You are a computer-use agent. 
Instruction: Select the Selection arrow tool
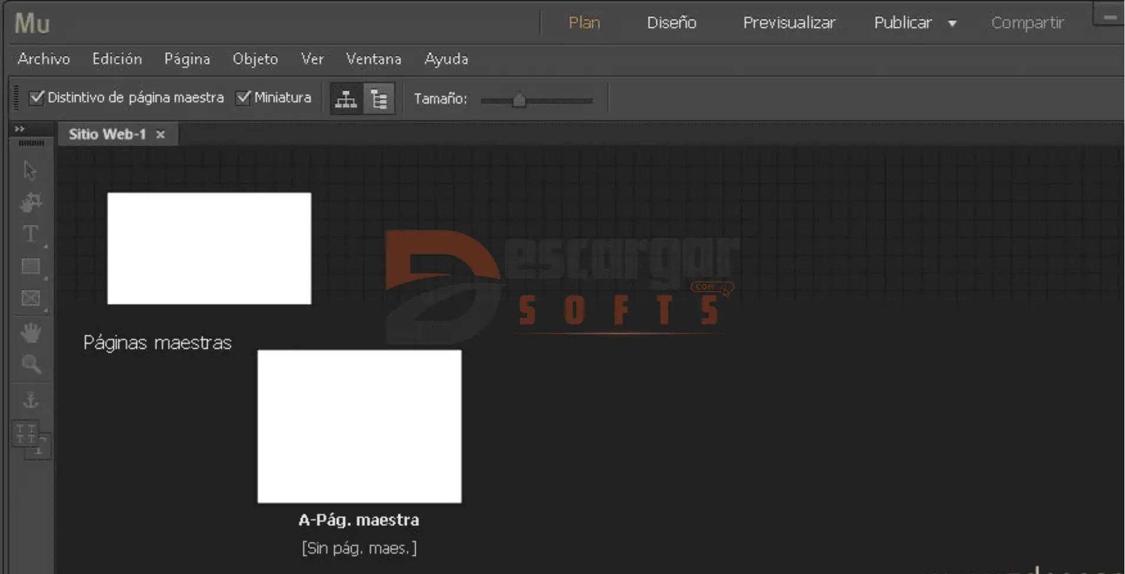click(x=30, y=171)
